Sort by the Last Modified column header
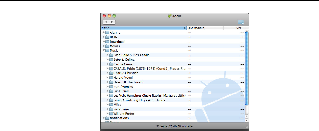The width and height of the screenshot is (319, 131). (205, 28)
